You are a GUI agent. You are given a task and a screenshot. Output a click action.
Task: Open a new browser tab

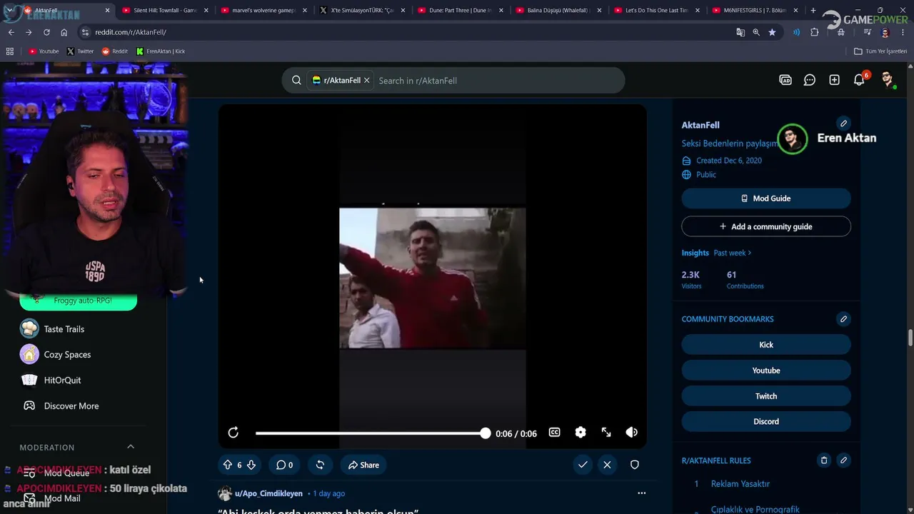point(813,11)
